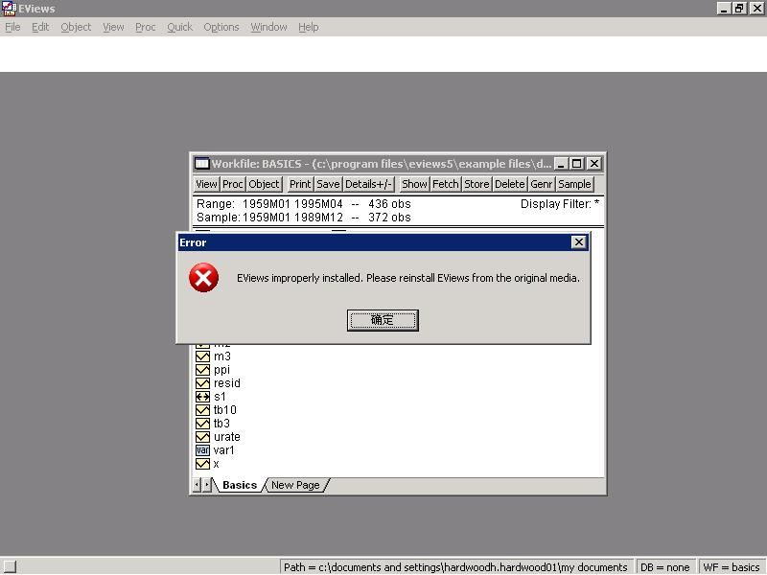Viewport: 767px width, 575px height.
Task: Toggle Details+/- in workfile toolbar
Action: pyautogui.click(x=368, y=184)
